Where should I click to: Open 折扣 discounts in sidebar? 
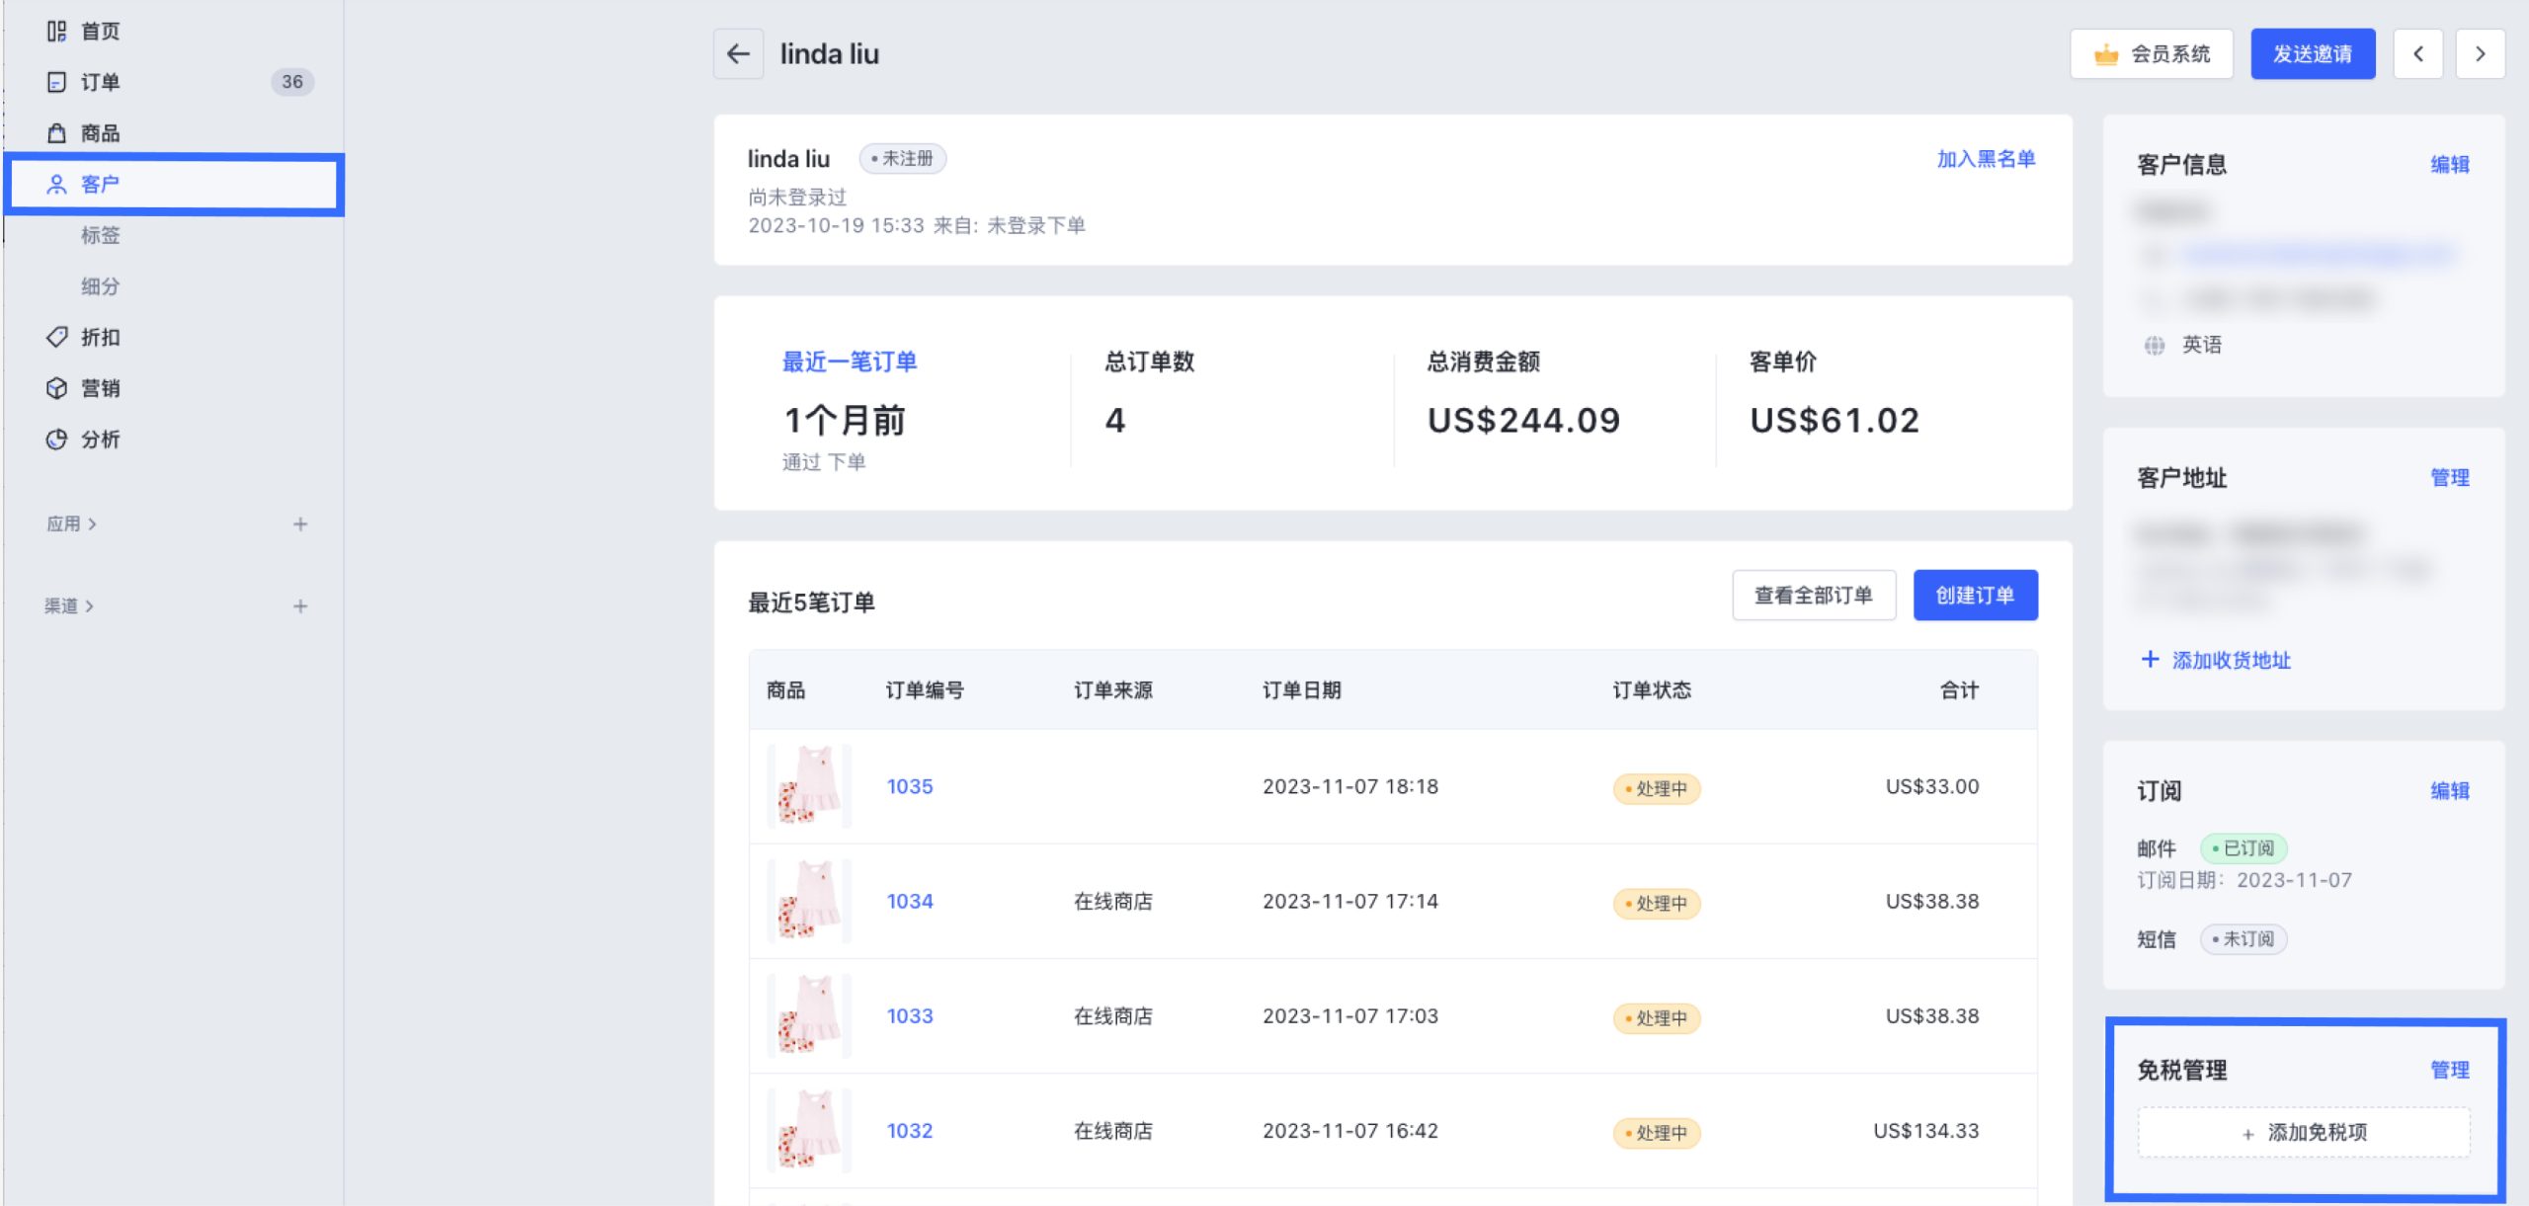(x=100, y=338)
